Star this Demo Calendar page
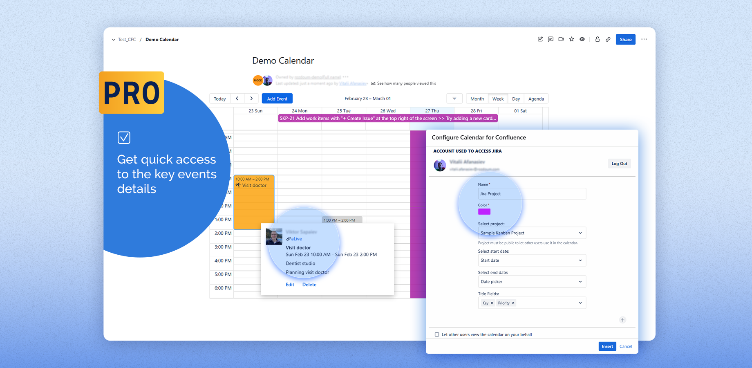 (572, 39)
